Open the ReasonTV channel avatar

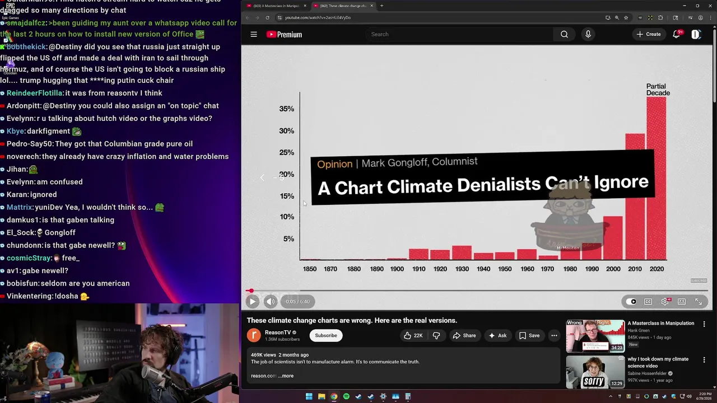[254, 335]
